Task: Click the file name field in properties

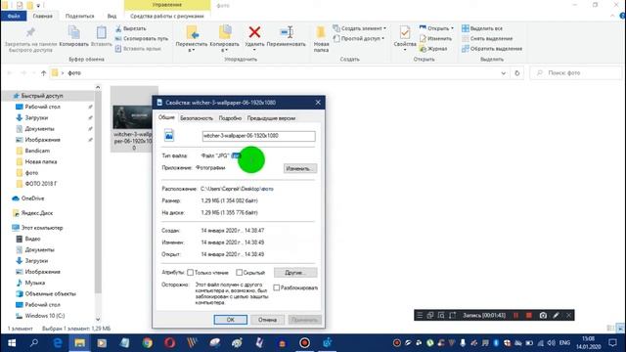Action: pyautogui.click(x=258, y=136)
